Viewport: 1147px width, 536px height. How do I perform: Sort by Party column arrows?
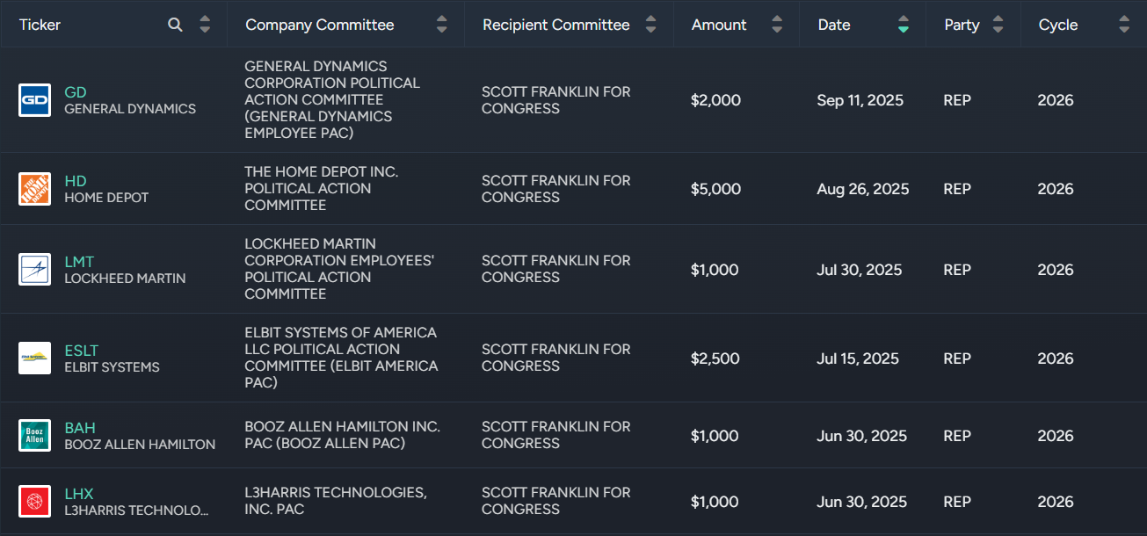(998, 25)
